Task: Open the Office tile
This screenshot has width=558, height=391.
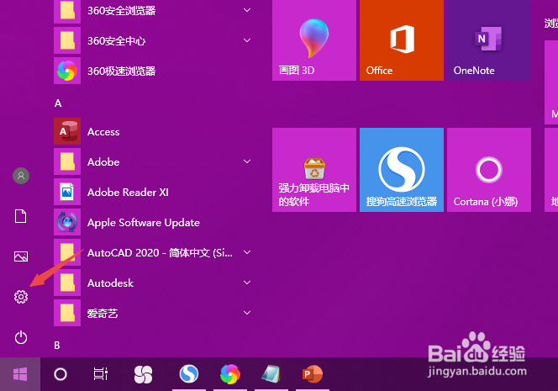Action: point(402,40)
